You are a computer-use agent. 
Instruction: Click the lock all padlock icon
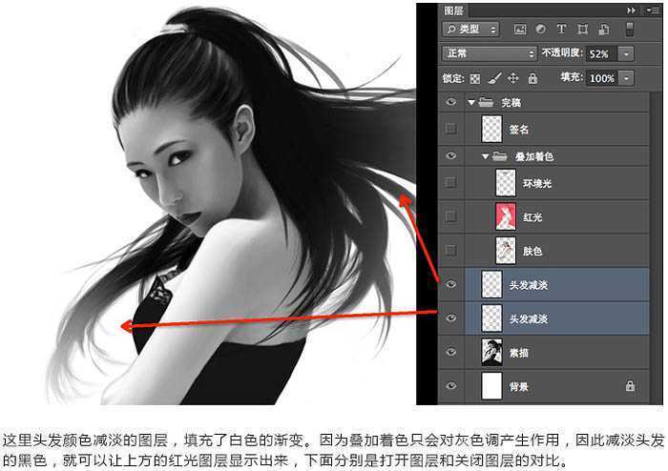[x=532, y=78]
